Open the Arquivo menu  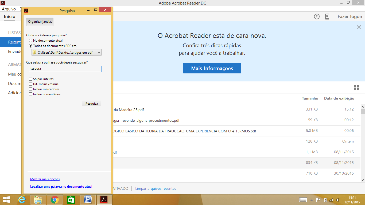point(9,9)
